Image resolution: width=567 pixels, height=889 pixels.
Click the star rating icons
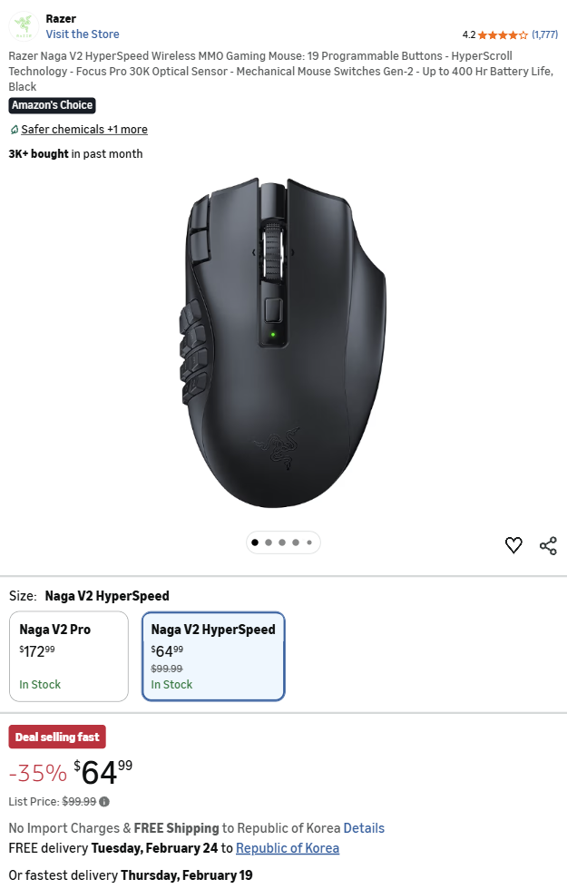coord(503,35)
